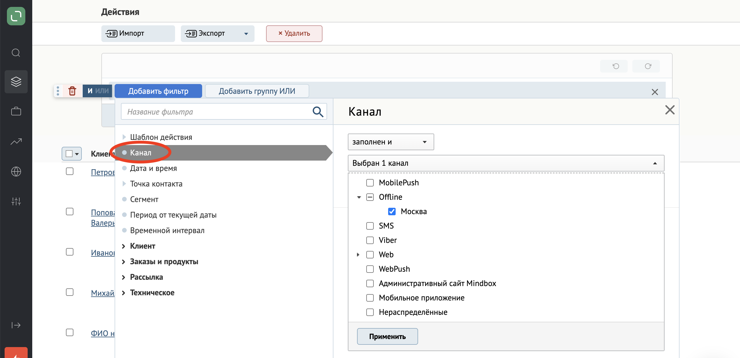This screenshot has width=740, height=358.
Task: Open the globe icon in sidebar
Action: click(16, 172)
